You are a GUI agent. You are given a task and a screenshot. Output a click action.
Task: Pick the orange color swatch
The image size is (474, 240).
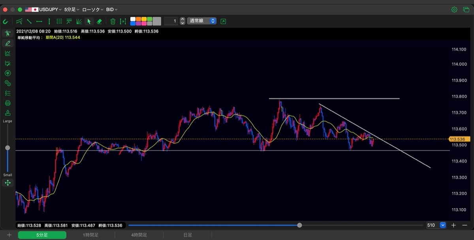[139, 19]
